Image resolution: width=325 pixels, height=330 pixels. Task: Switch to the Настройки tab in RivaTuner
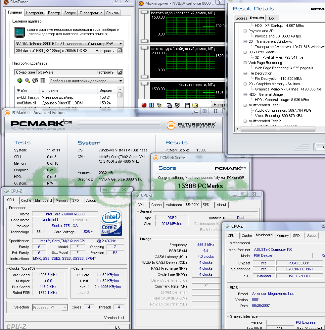[x=35, y=13]
